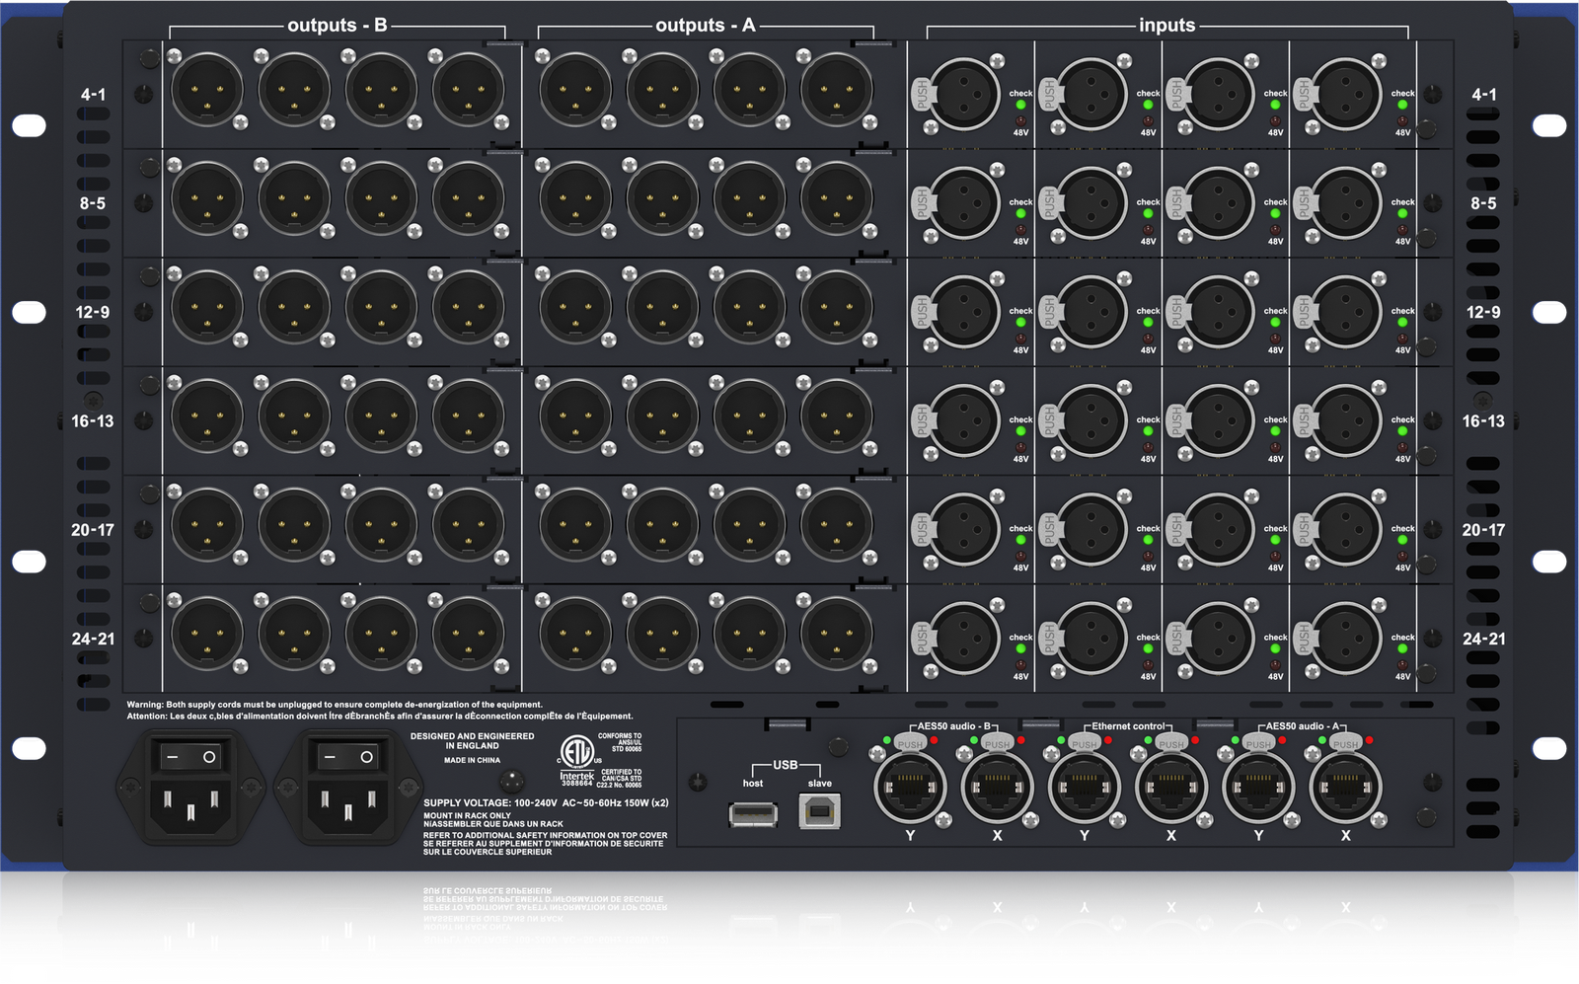Select the AES50 audio A port Y

click(1258, 787)
